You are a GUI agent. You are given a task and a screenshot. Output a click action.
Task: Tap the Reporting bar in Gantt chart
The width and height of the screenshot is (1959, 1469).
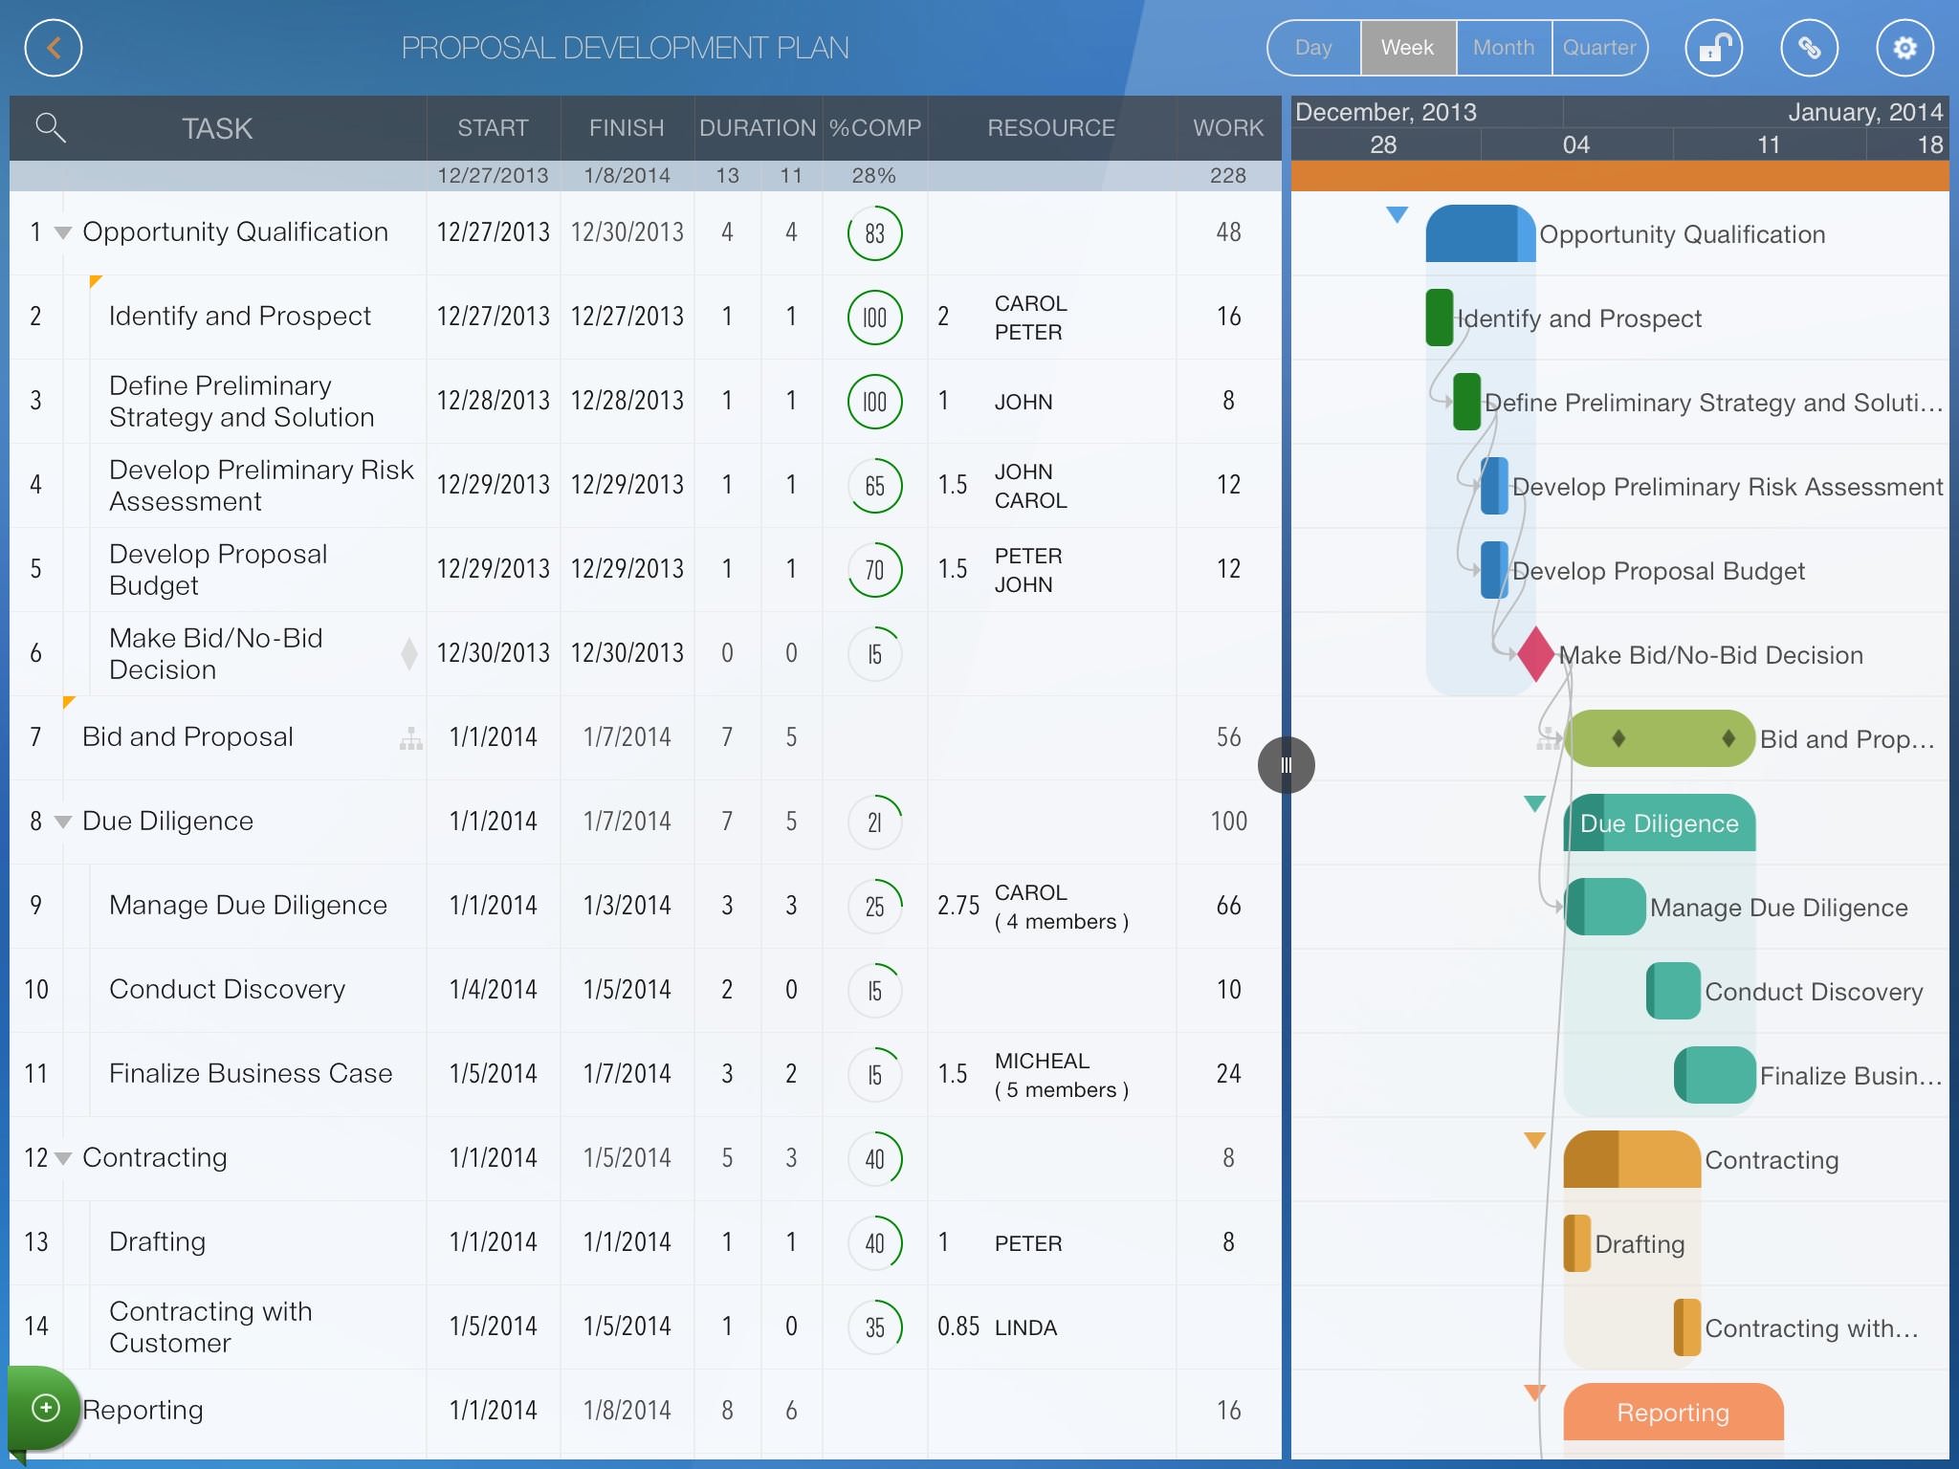[1672, 1413]
